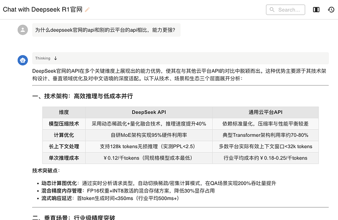Click the magnifier icon in search box
Screen dimensions: 338x220
click(272, 10)
